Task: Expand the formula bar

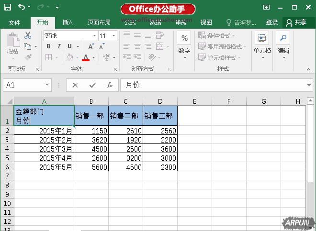Action: [x=309, y=85]
